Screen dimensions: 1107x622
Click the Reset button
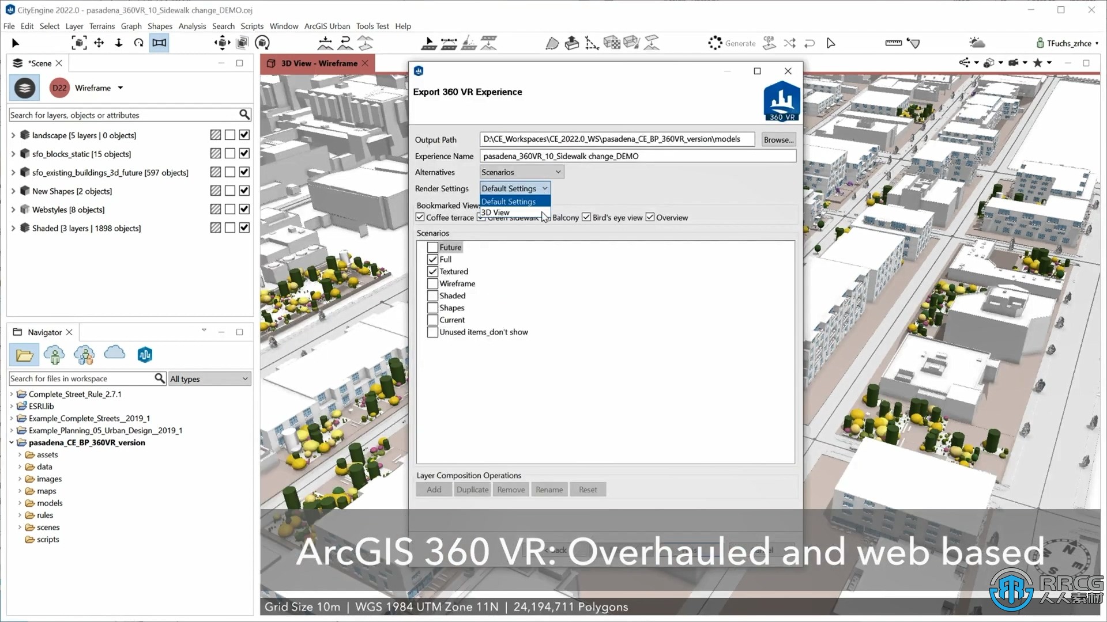click(588, 490)
